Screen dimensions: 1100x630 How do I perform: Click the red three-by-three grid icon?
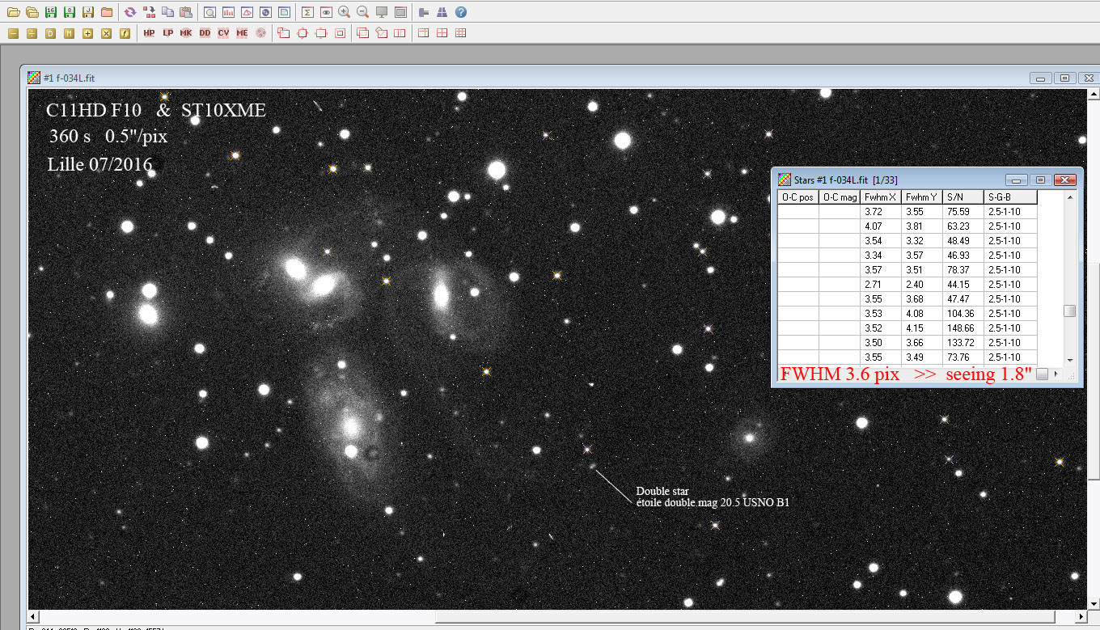(461, 33)
